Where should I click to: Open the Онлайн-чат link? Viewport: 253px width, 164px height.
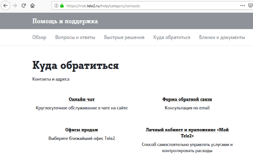click(x=82, y=99)
